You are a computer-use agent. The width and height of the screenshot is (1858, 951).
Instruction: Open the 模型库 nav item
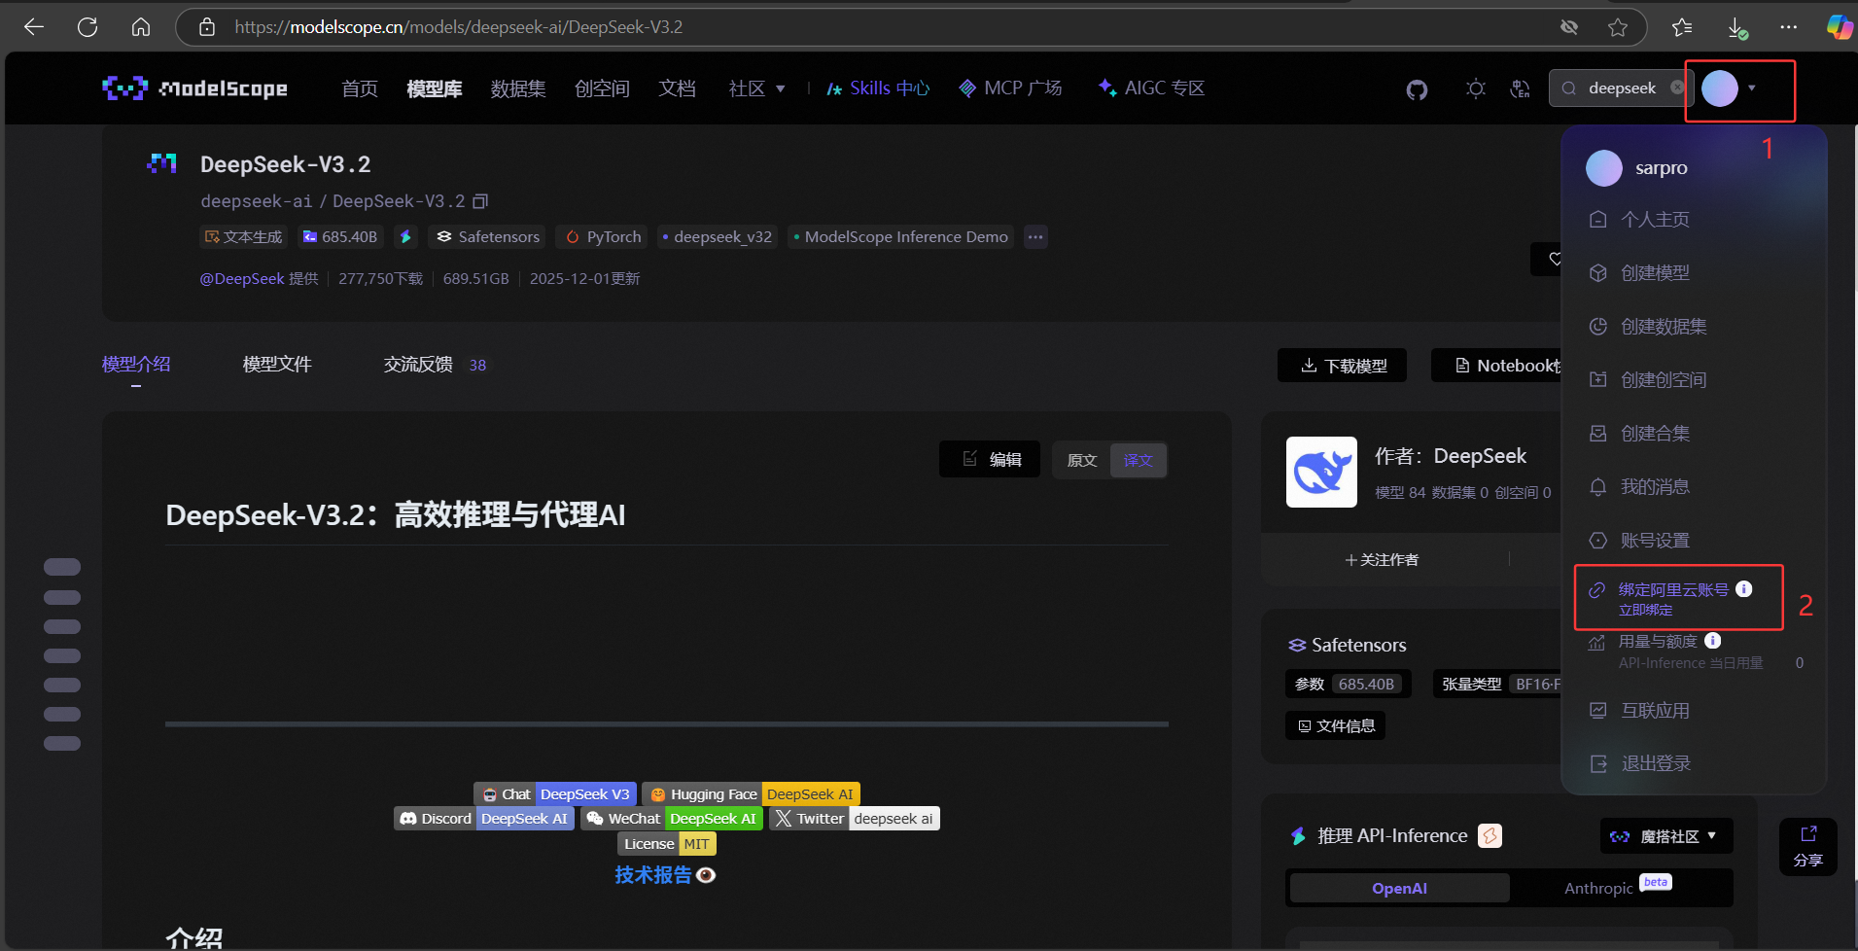434,88
